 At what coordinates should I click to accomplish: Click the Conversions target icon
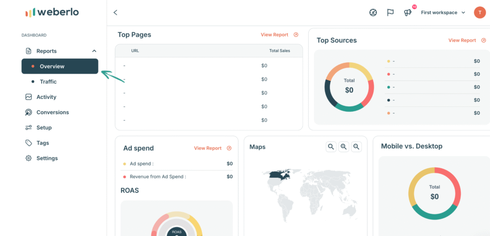click(x=28, y=112)
